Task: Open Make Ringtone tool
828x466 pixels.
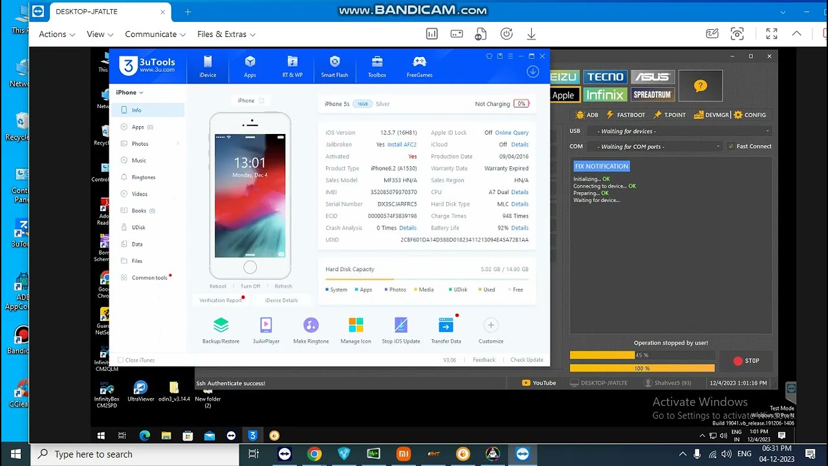Action: [x=311, y=330]
